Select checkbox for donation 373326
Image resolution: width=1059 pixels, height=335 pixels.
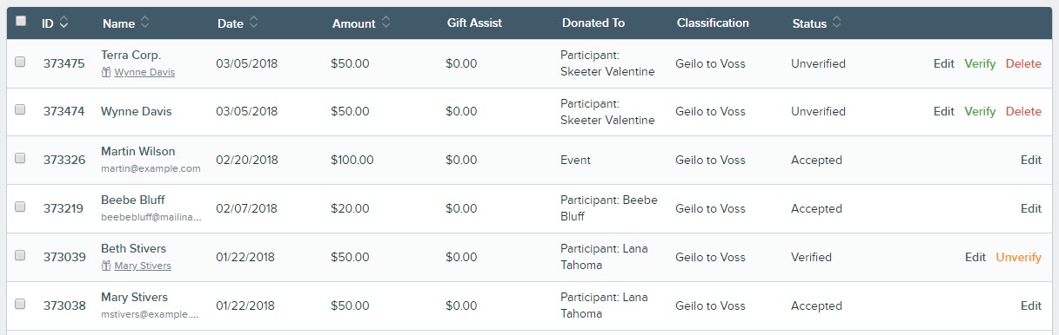[21, 159]
